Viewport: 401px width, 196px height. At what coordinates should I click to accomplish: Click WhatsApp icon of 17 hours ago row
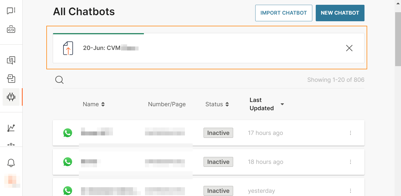pyautogui.click(x=67, y=133)
